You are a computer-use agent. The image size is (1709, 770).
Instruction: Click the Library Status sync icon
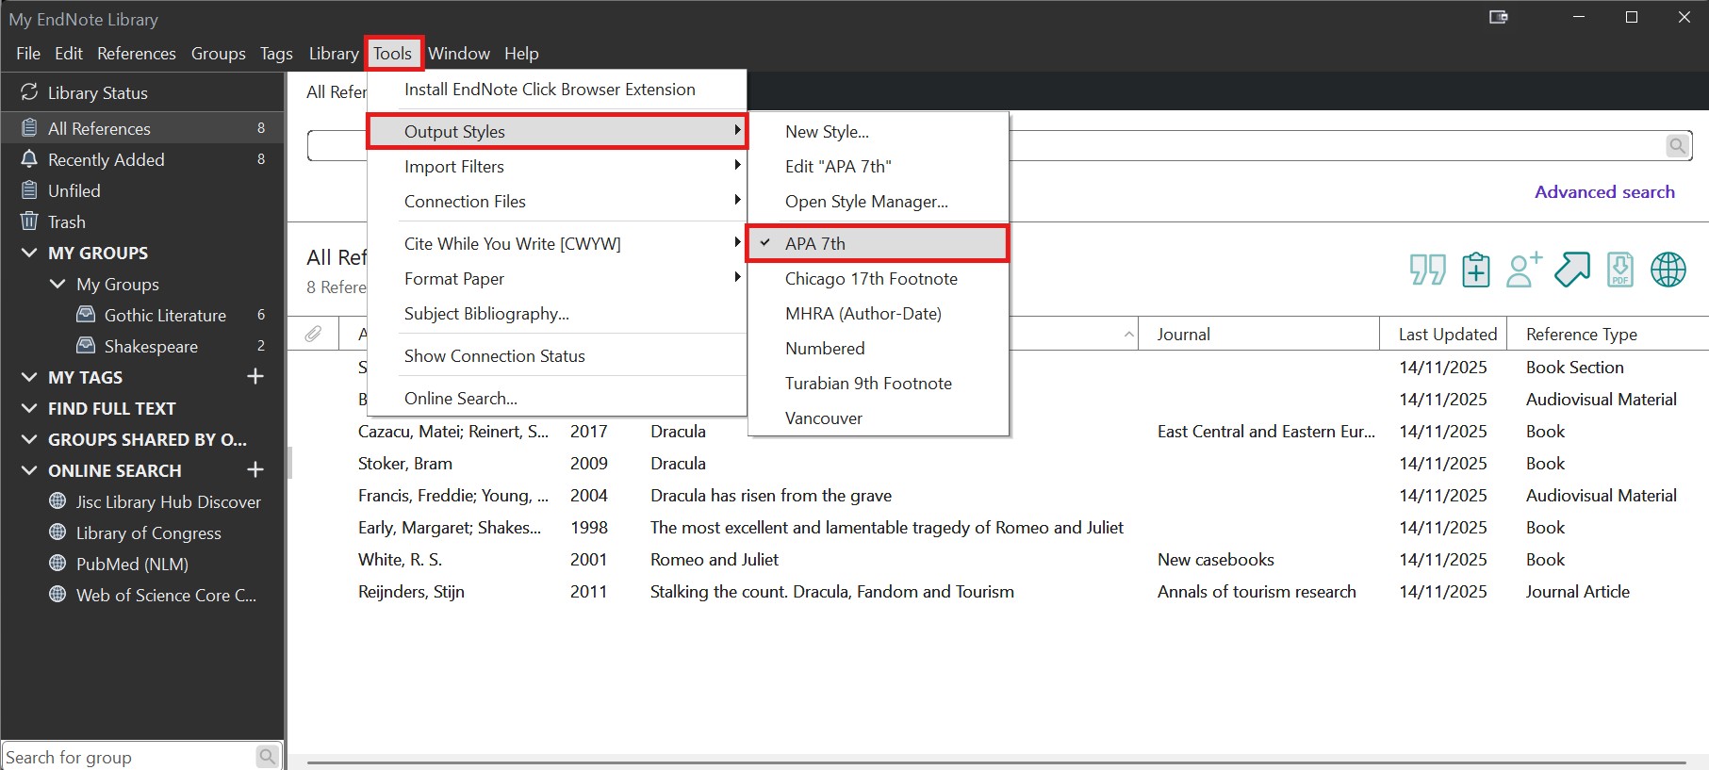[x=29, y=92]
